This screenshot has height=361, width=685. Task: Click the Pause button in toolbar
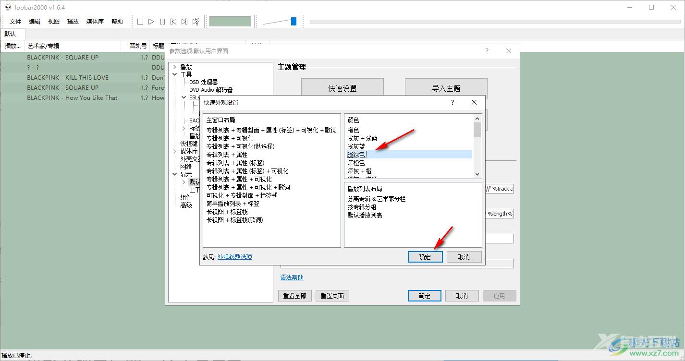[162, 21]
